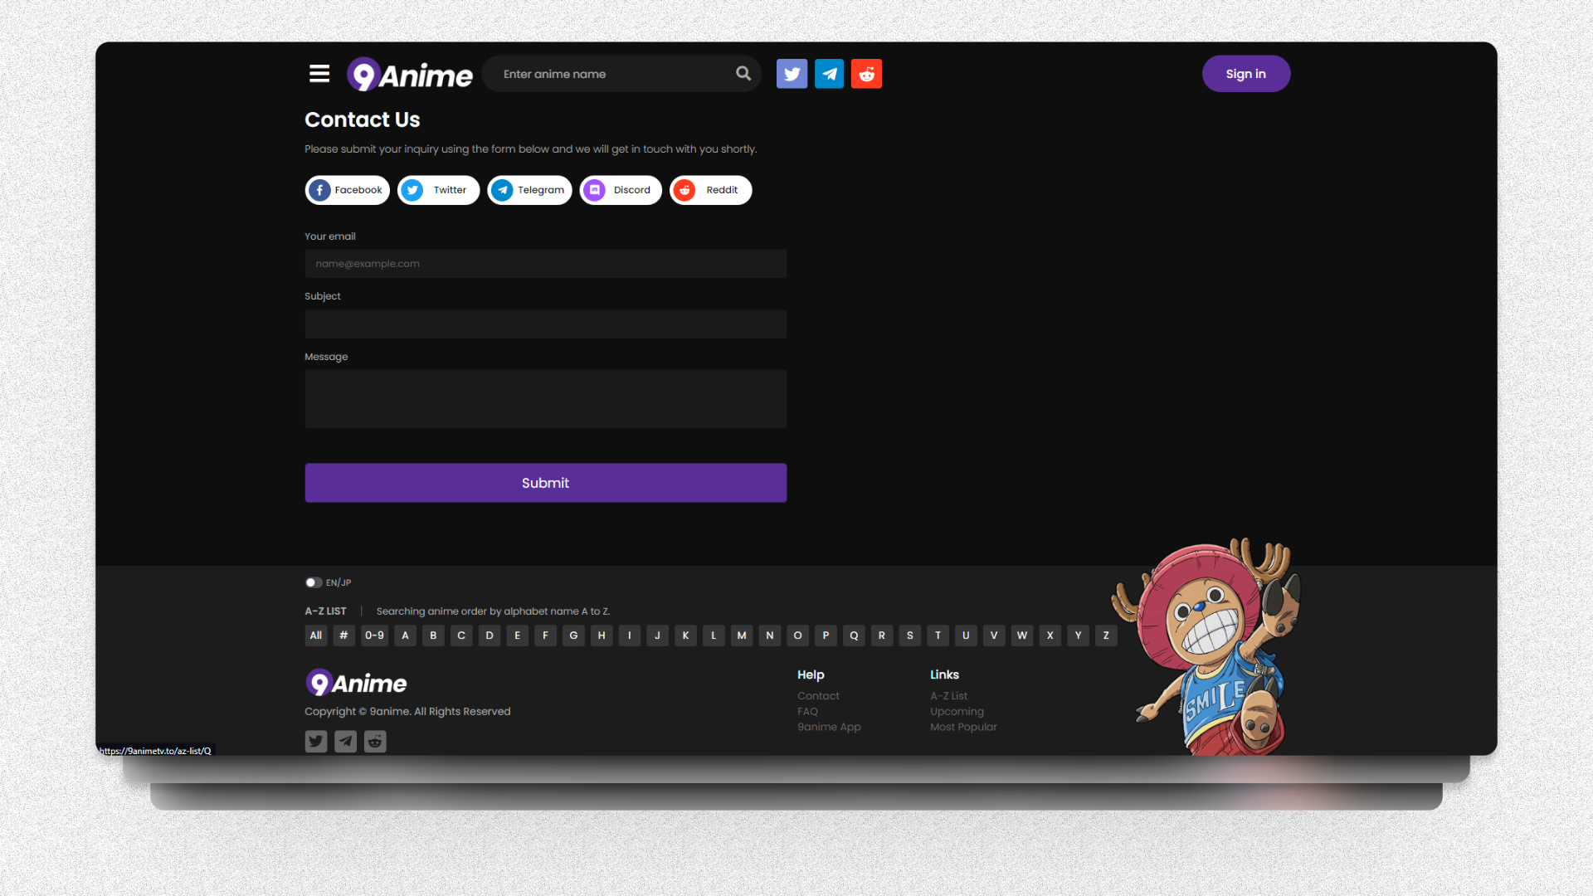Submit the contact form
The height and width of the screenshot is (896, 1593).
click(x=545, y=483)
